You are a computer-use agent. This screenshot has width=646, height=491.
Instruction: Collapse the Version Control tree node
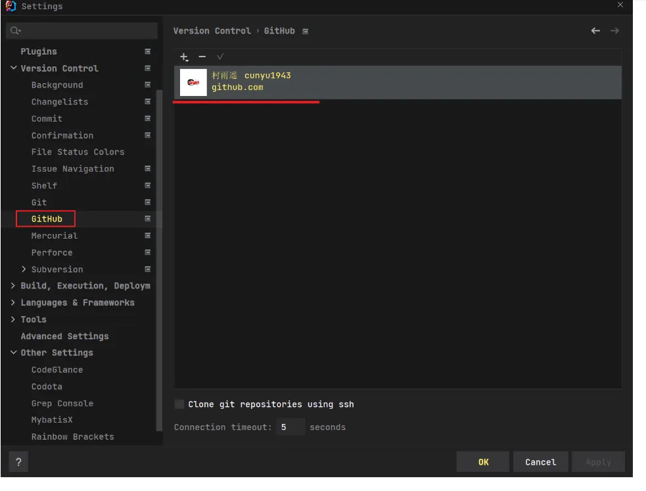point(14,68)
